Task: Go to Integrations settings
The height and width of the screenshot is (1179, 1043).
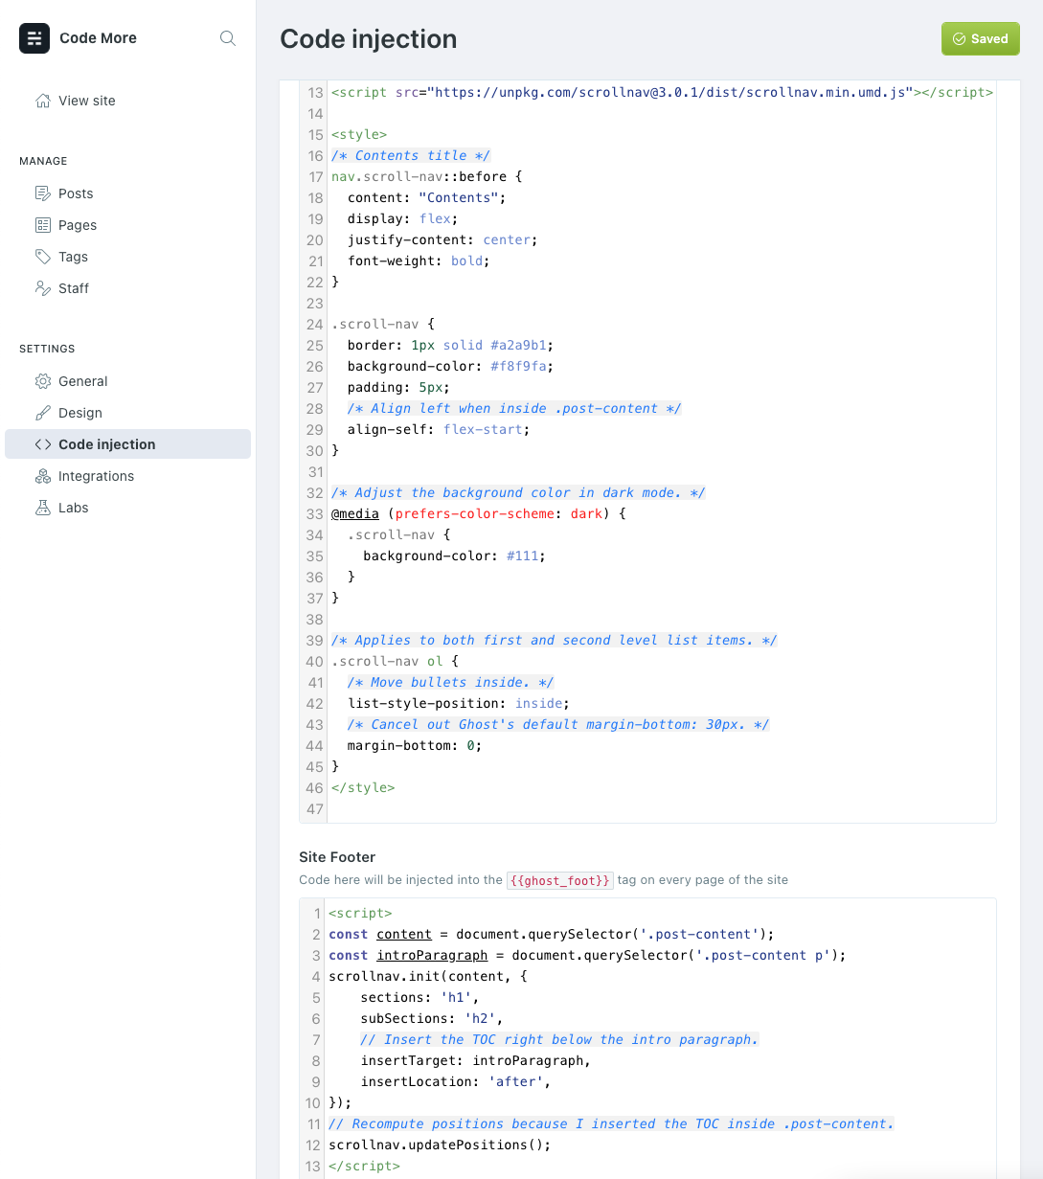Action: [x=96, y=476]
